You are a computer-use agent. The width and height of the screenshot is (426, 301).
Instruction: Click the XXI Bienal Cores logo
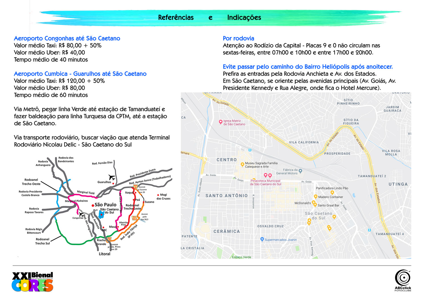[33, 282]
